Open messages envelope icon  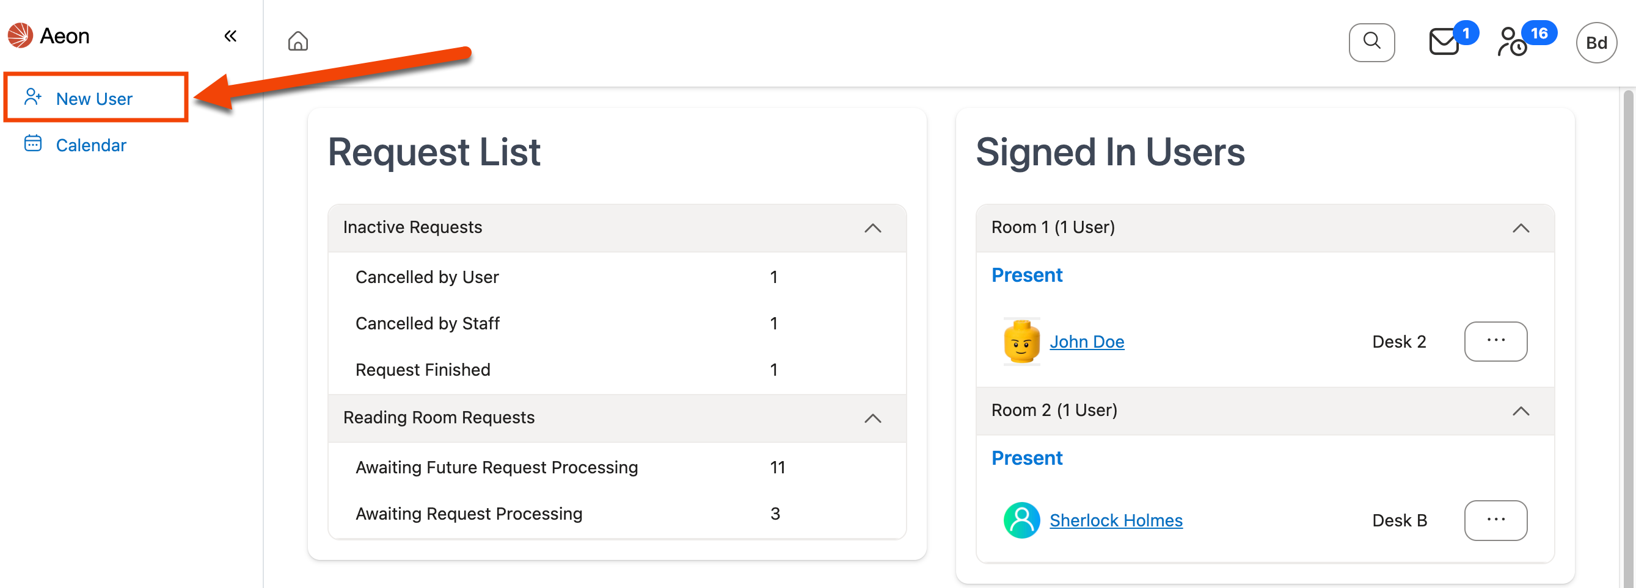(x=1444, y=43)
